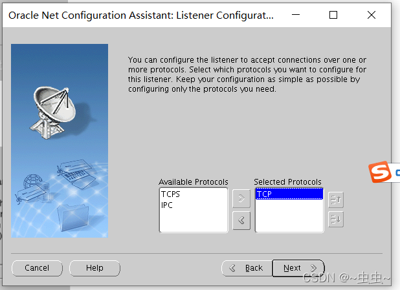Move selected protocol up in order

(x=335, y=198)
